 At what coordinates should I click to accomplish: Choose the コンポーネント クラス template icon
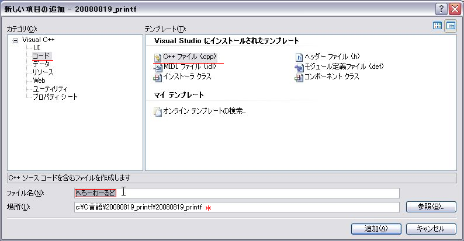pyautogui.click(x=299, y=78)
